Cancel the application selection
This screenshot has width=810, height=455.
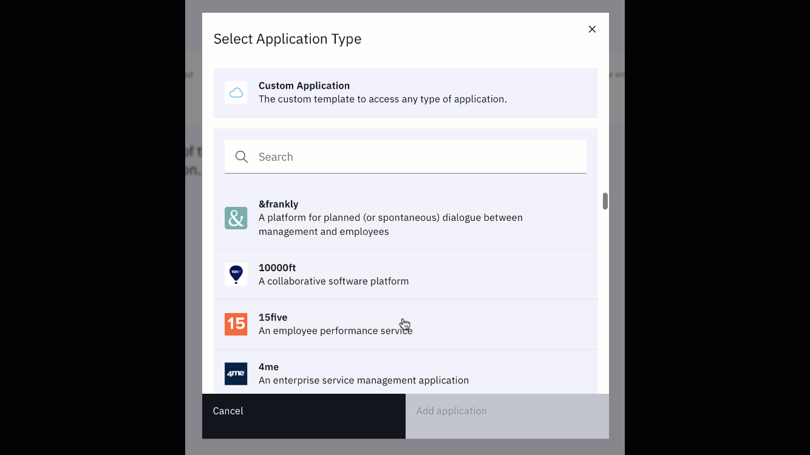point(304,416)
